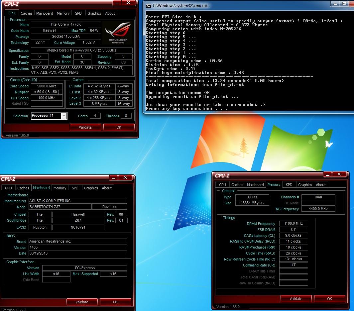Viewport: 354px width, 311px height.
Task: Click the BIOS Version value 1405
Action: tap(78, 247)
